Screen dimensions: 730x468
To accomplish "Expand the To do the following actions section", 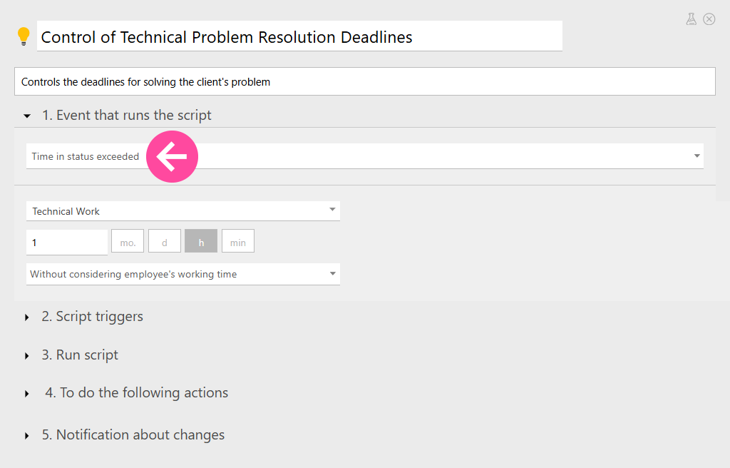I will (26, 393).
